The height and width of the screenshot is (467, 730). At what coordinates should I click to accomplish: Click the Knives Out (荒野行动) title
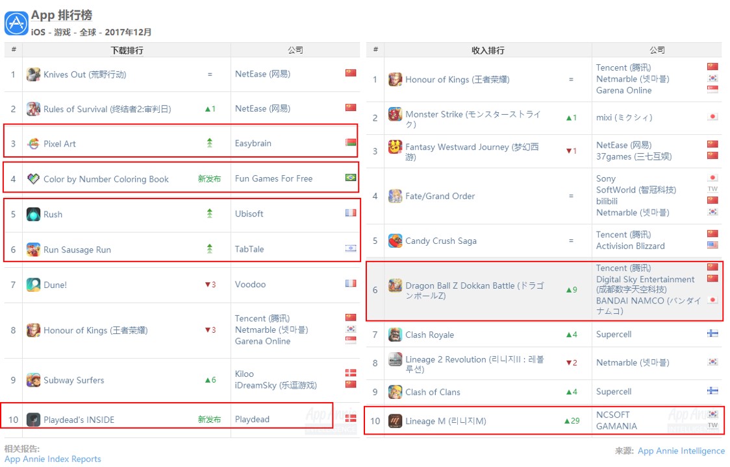click(84, 75)
